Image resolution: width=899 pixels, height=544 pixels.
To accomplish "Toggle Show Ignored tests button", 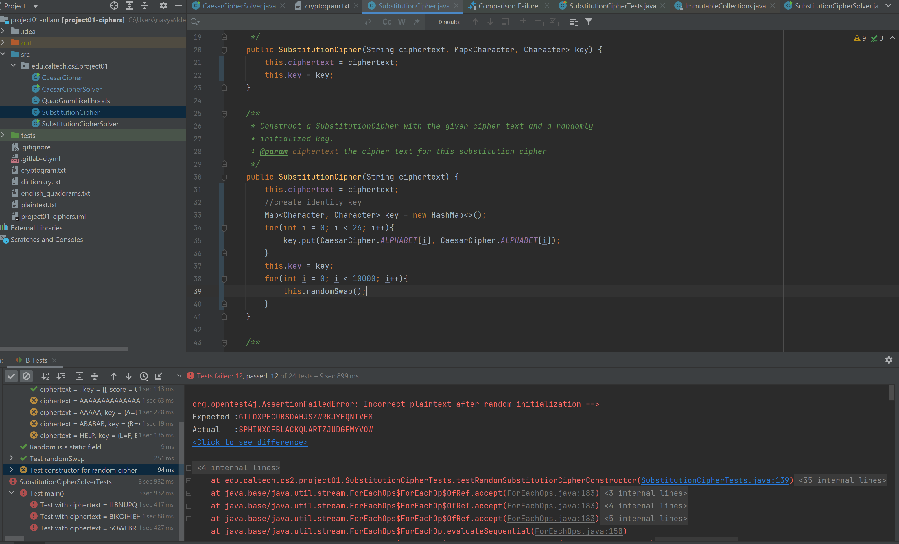I will point(26,376).
